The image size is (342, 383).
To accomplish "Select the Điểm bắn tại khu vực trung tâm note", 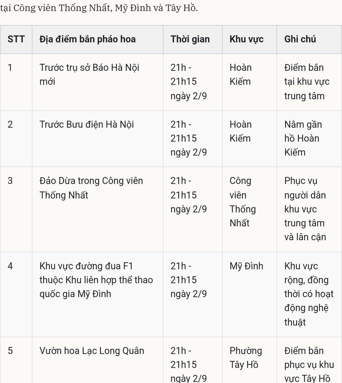I will tap(309, 82).
